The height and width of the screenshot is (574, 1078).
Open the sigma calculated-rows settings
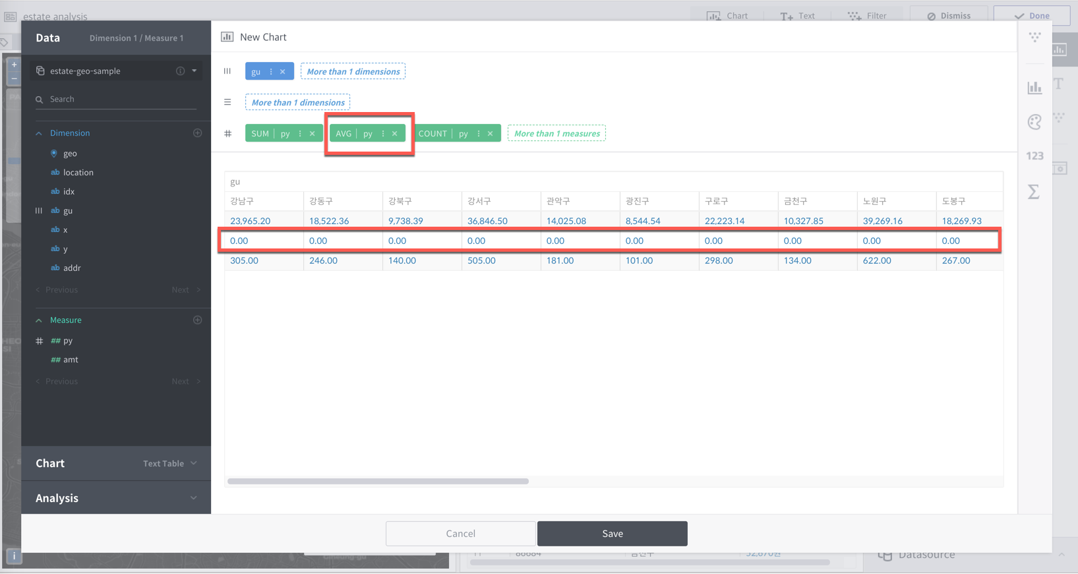(1034, 192)
